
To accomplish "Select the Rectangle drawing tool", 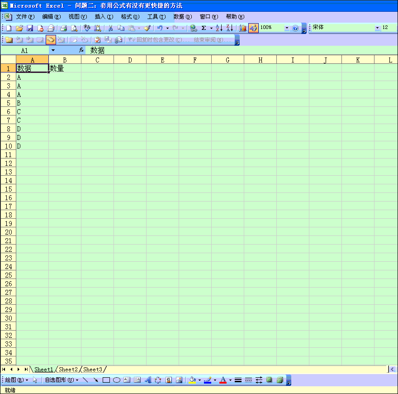I will coord(106,380).
